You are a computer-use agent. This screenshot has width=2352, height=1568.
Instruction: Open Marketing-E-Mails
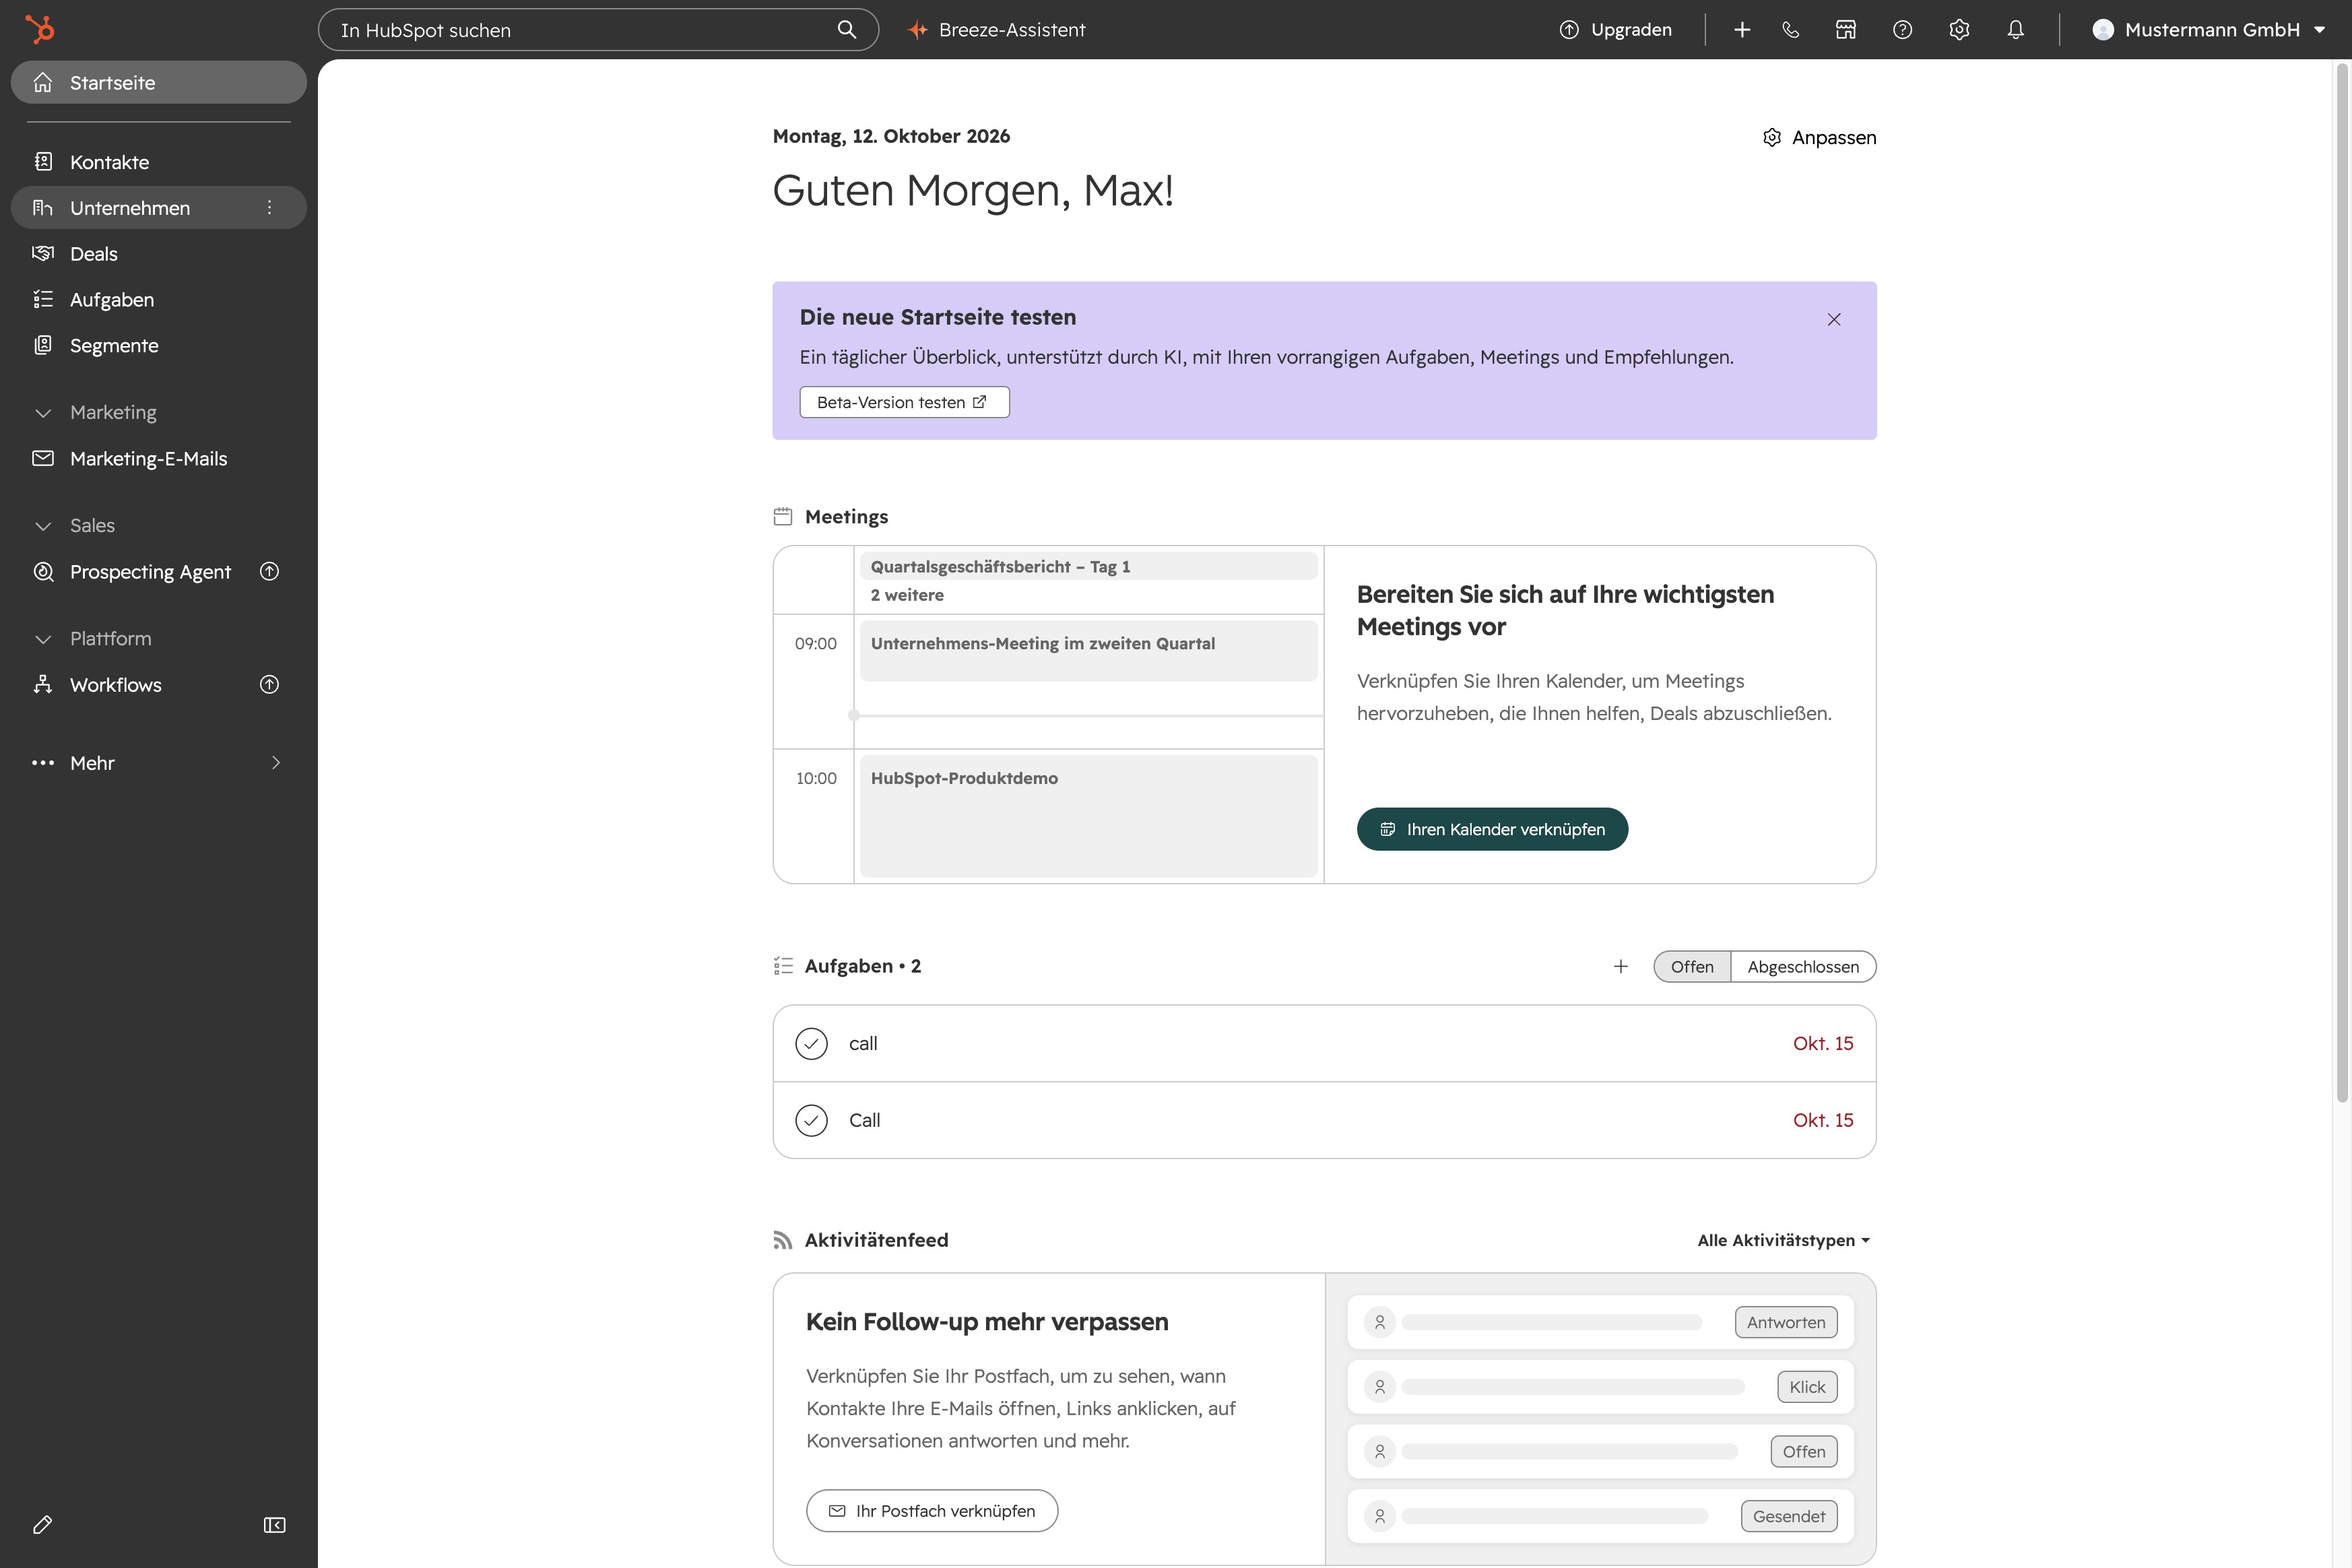(x=158, y=458)
